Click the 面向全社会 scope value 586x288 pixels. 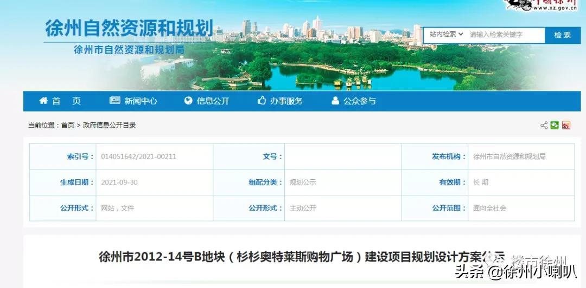(x=489, y=208)
